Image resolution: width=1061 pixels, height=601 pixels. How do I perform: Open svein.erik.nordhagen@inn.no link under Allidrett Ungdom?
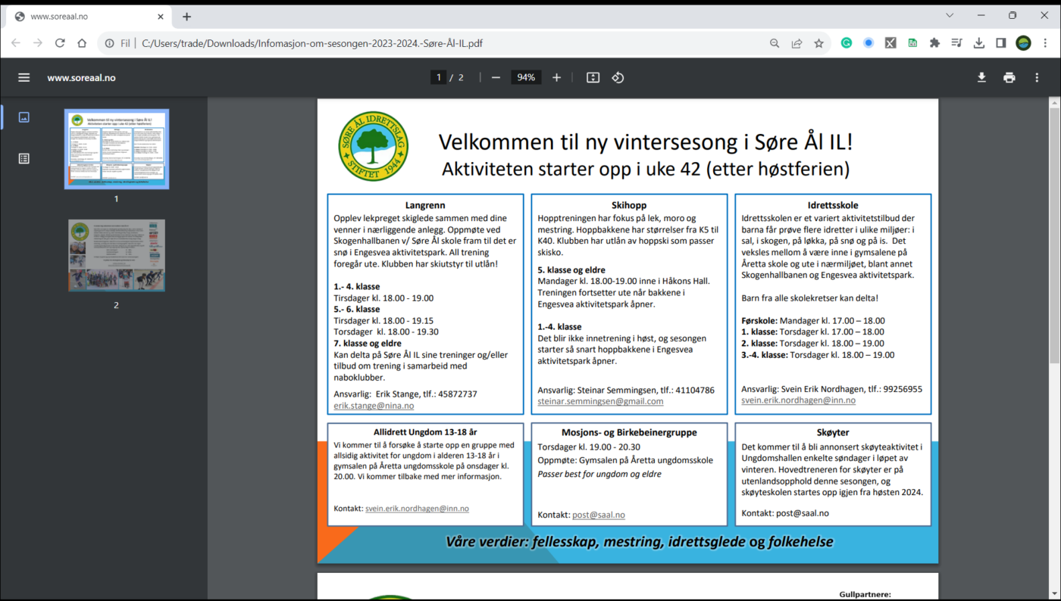point(417,509)
